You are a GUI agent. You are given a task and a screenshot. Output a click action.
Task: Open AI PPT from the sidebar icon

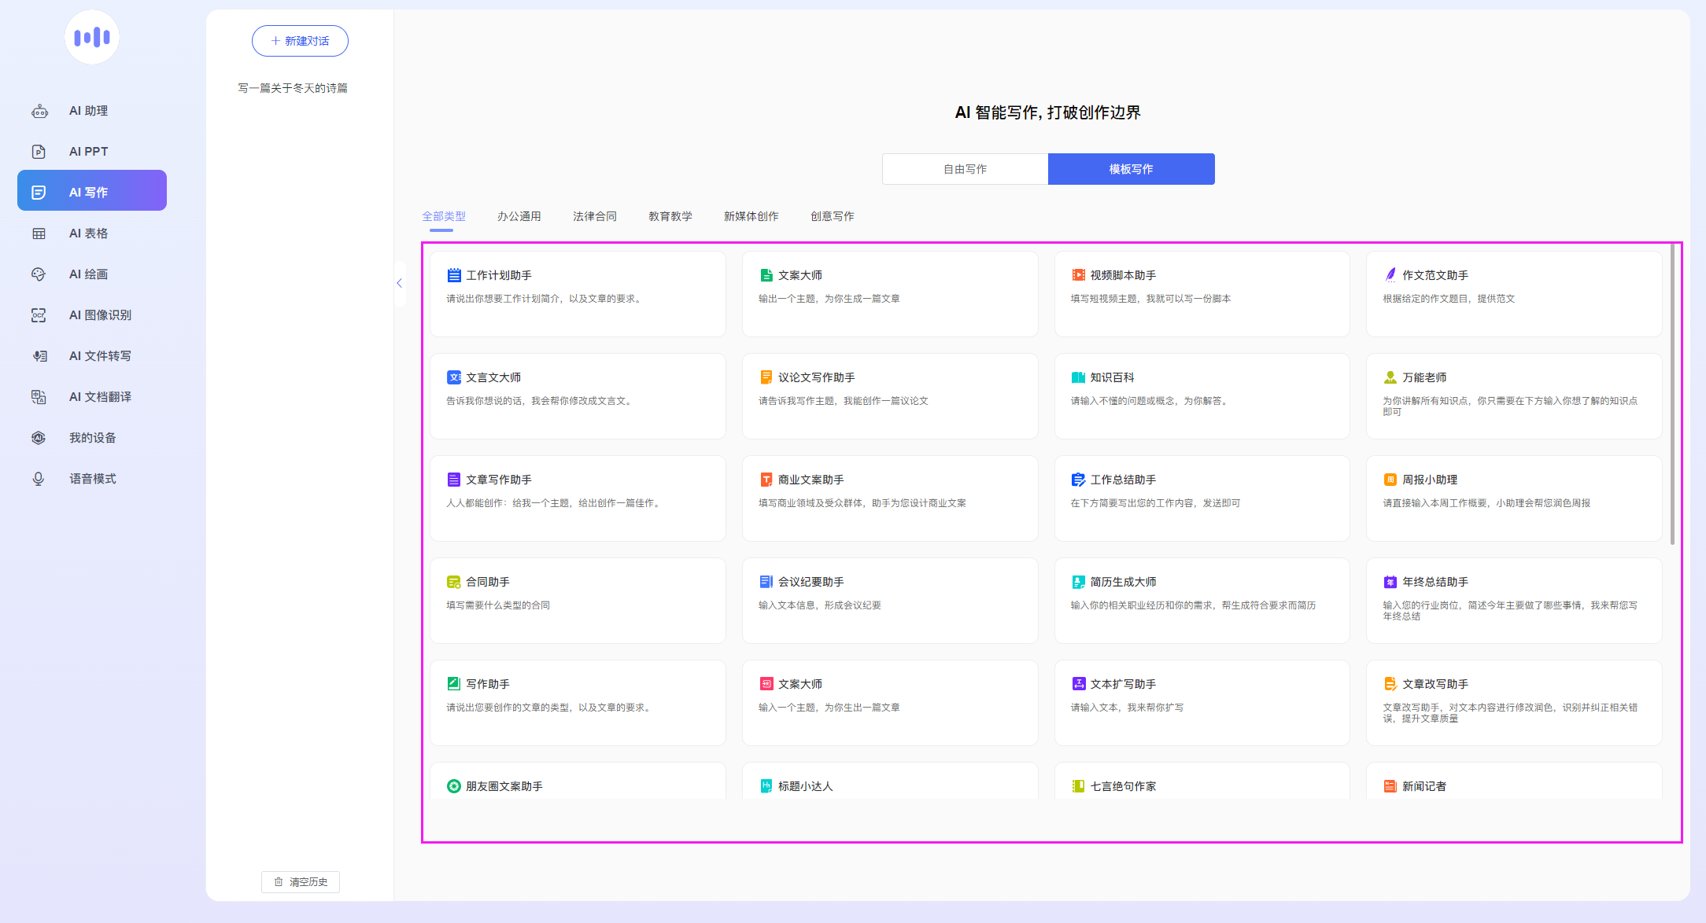click(x=39, y=152)
